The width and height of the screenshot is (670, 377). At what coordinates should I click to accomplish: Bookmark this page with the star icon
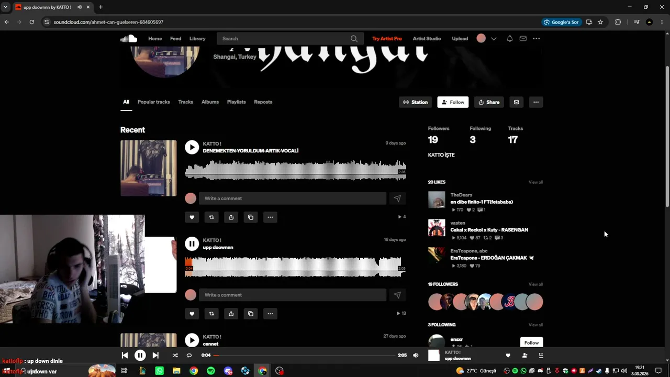[600, 22]
